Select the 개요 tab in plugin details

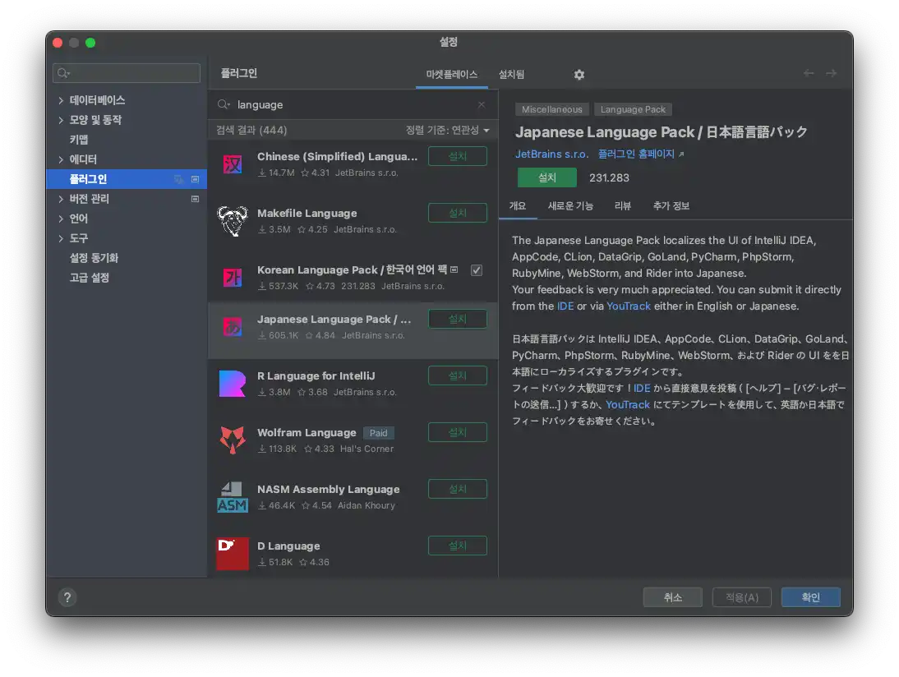[x=518, y=205]
